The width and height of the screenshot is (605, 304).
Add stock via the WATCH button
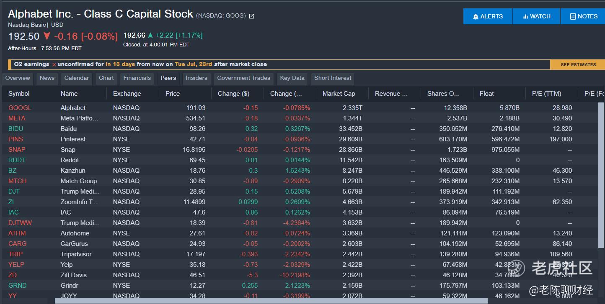point(536,16)
